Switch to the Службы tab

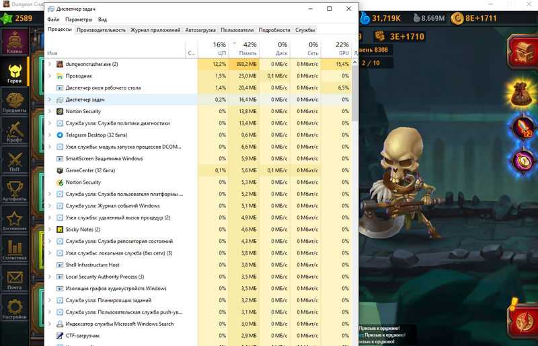point(305,30)
